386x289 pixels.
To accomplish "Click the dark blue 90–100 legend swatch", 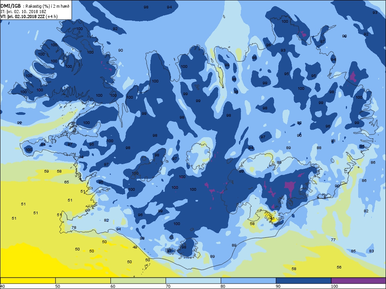I will (303, 281).
